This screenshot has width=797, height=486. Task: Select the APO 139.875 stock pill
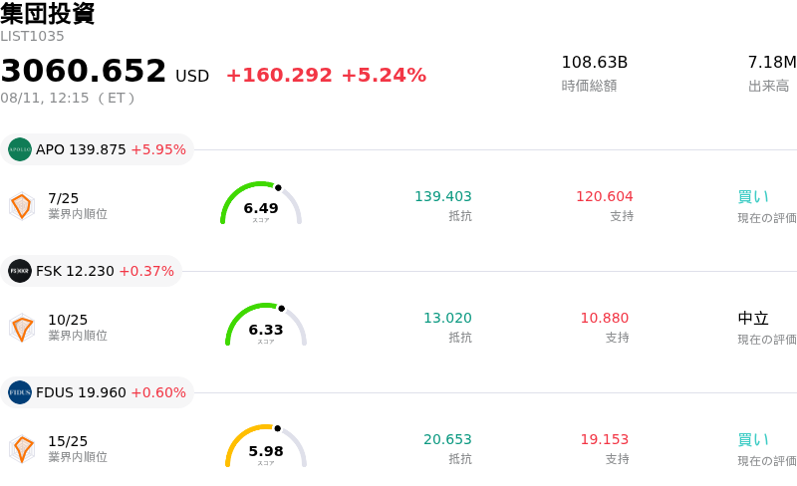[x=97, y=149]
